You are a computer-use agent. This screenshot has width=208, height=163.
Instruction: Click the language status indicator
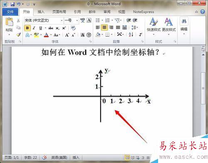(x=59, y=158)
